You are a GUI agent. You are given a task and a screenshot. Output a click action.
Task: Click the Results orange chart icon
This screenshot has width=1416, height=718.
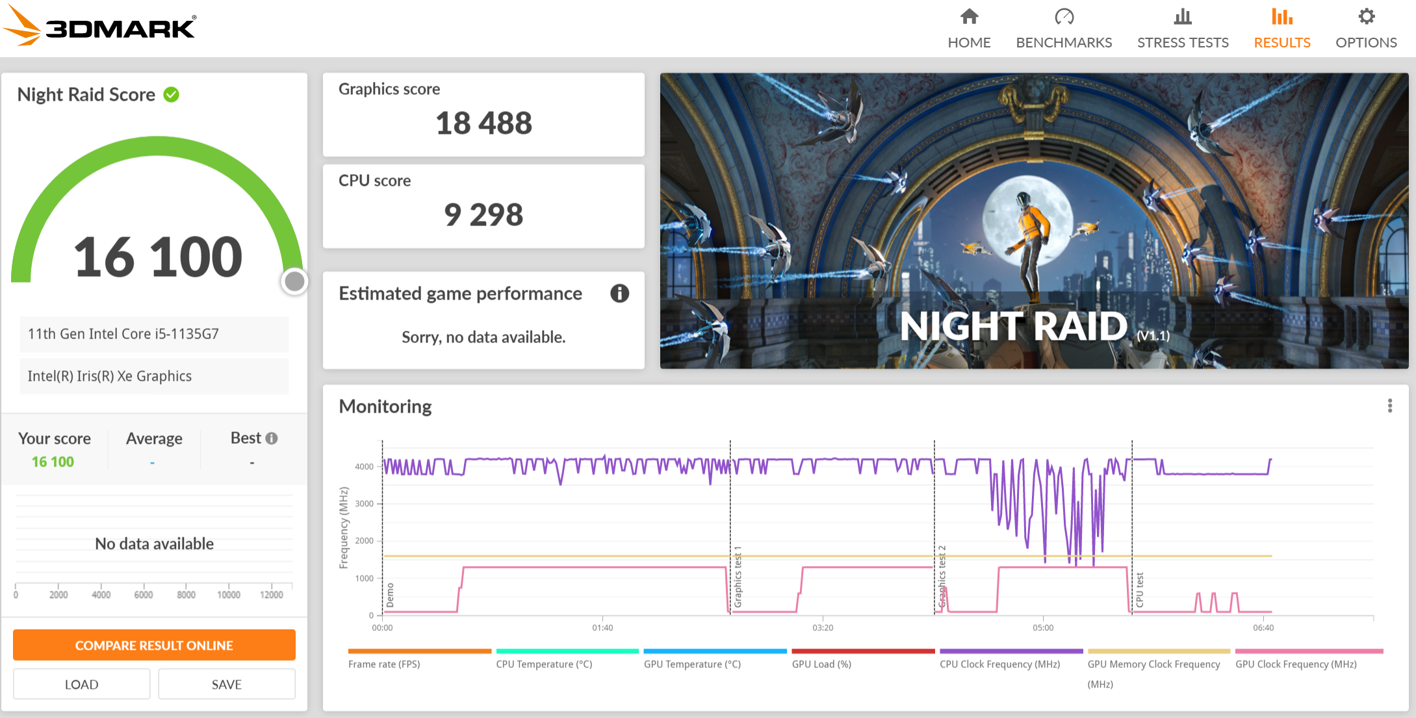[1281, 16]
